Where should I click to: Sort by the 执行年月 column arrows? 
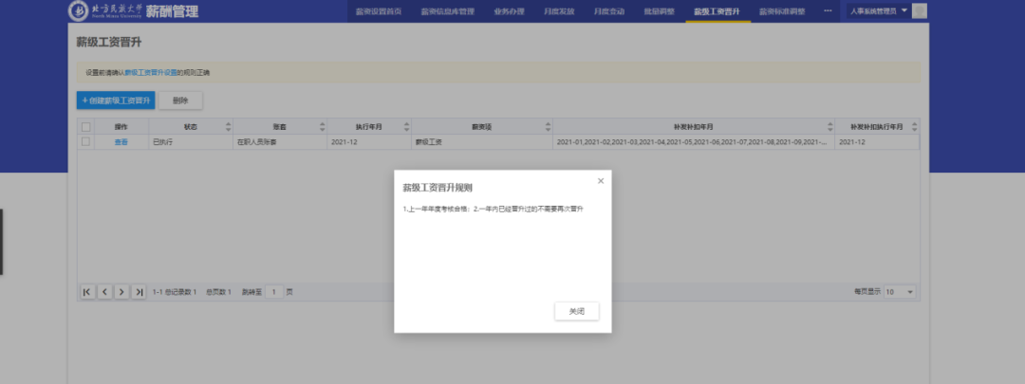coord(406,127)
